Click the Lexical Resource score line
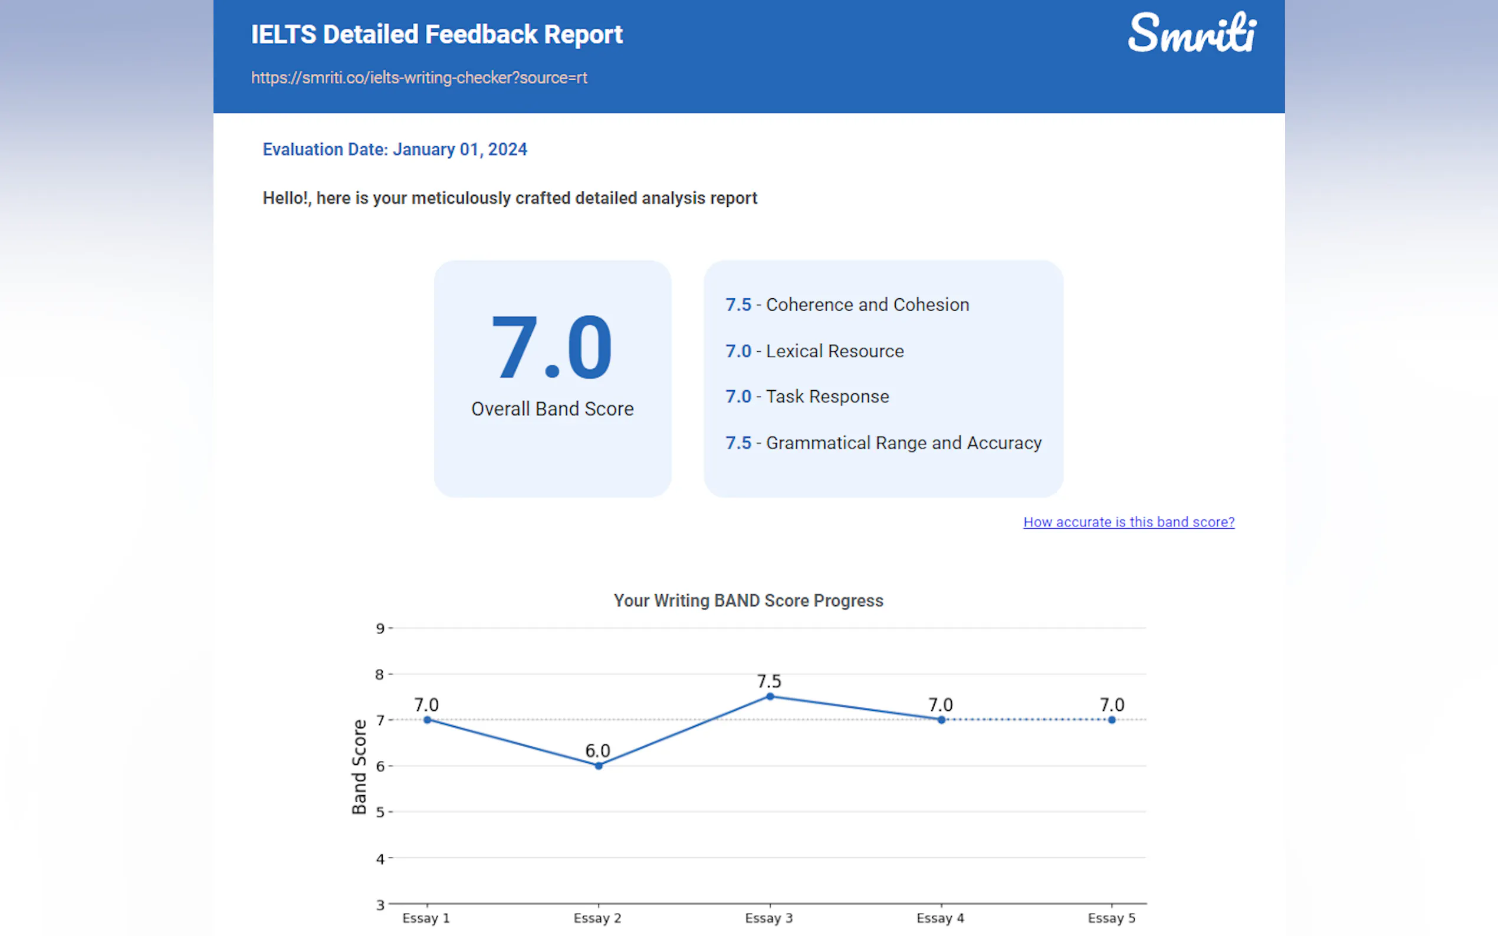The height and width of the screenshot is (936, 1498). (x=814, y=351)
